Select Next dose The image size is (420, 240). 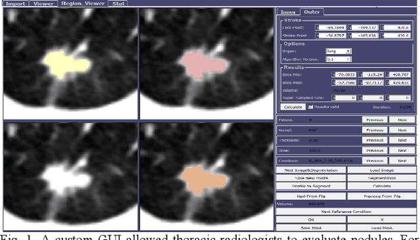402,151
